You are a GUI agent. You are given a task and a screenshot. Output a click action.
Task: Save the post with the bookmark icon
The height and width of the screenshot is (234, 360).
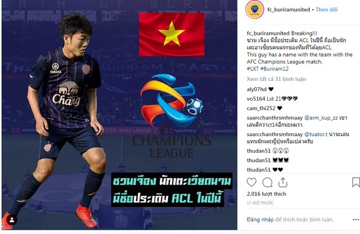[x=356, y=182]
